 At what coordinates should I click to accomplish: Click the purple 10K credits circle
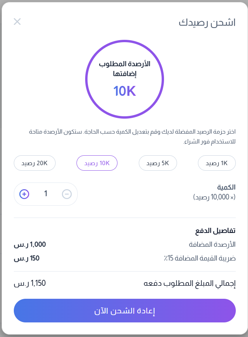coord(125,79)
